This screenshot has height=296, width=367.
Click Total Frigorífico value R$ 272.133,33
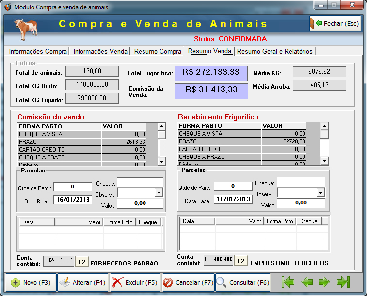coord(211,74)
